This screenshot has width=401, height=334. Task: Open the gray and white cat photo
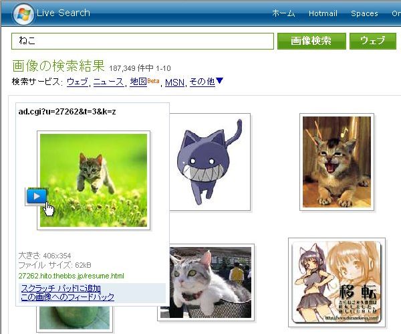pos(206,282)
